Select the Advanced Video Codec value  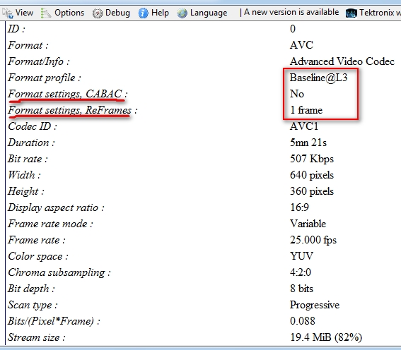[x=342, y=61]
